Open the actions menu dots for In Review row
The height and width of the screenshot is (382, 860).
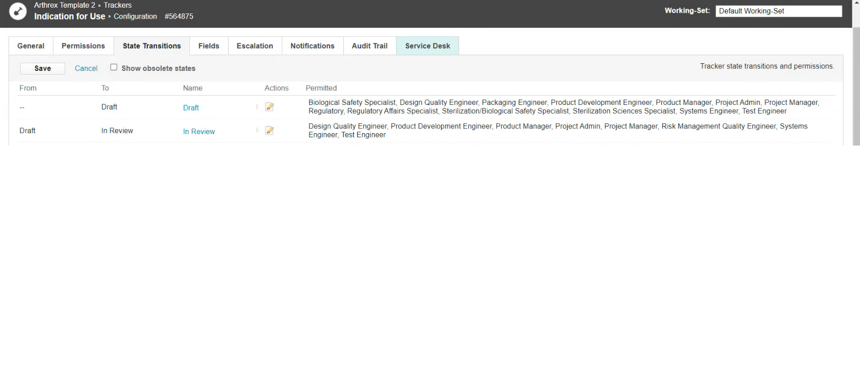pyautogui.click(x=257, y=131)
